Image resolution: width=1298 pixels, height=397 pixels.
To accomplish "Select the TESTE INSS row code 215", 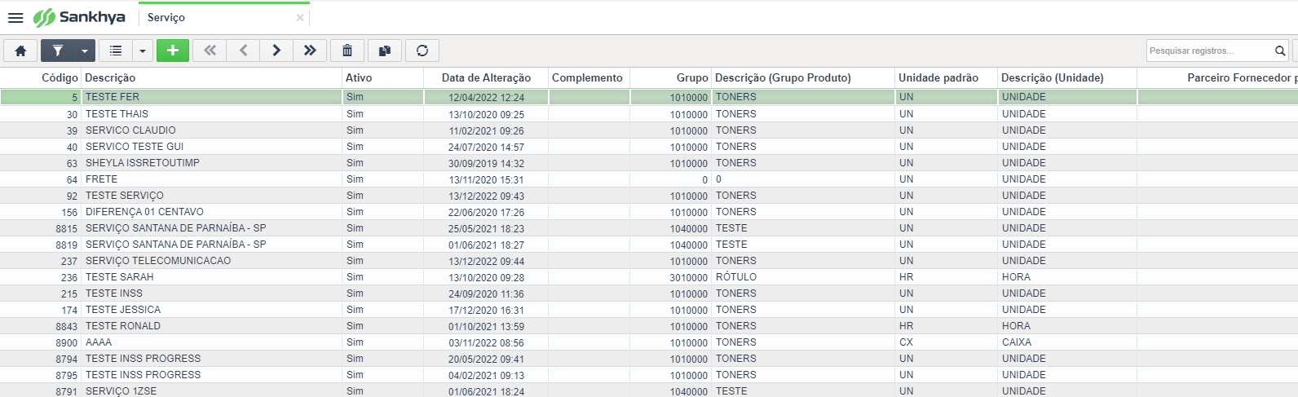I will (649, 293).
